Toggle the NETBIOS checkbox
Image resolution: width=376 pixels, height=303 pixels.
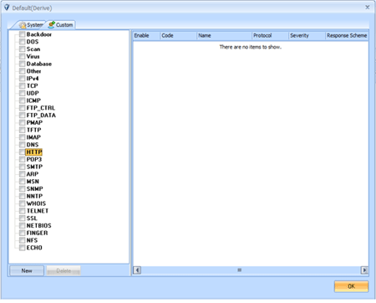pos(22,226)
